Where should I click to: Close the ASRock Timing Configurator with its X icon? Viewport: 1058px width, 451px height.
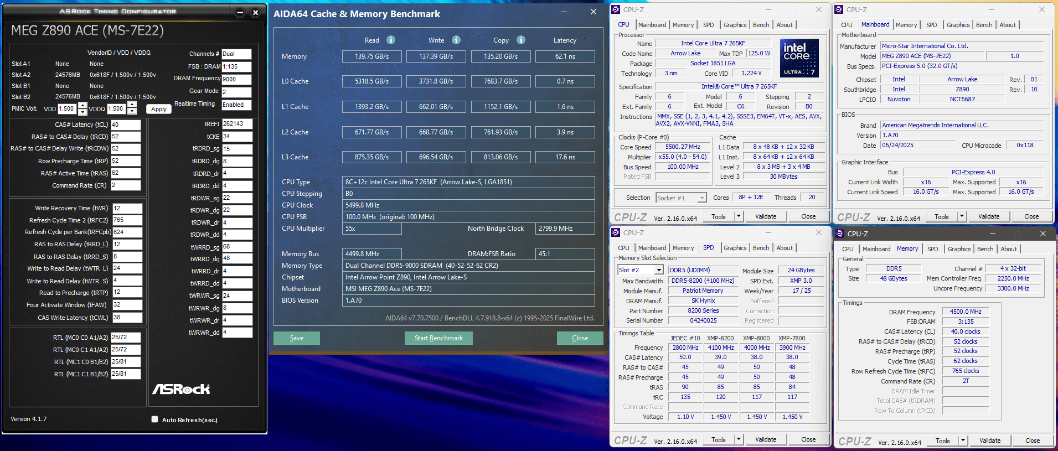point(255,12)
